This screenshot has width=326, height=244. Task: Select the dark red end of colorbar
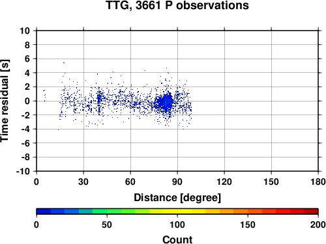(x=311, y=211)
